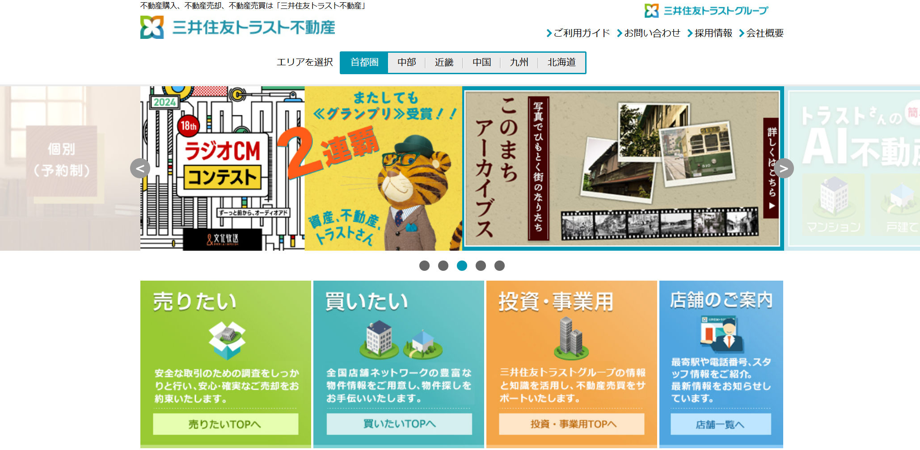The width and height of the screenshot is (920, 450).
Task: Select the 九州 area tab
Action: tap(519, 63)
